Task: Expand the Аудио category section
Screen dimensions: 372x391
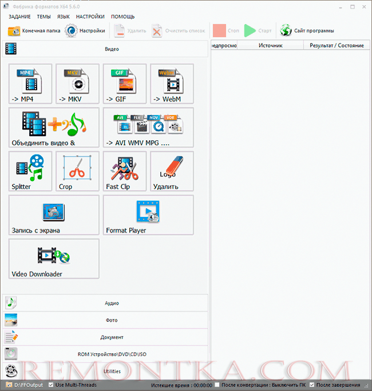Action: point(111,303)
